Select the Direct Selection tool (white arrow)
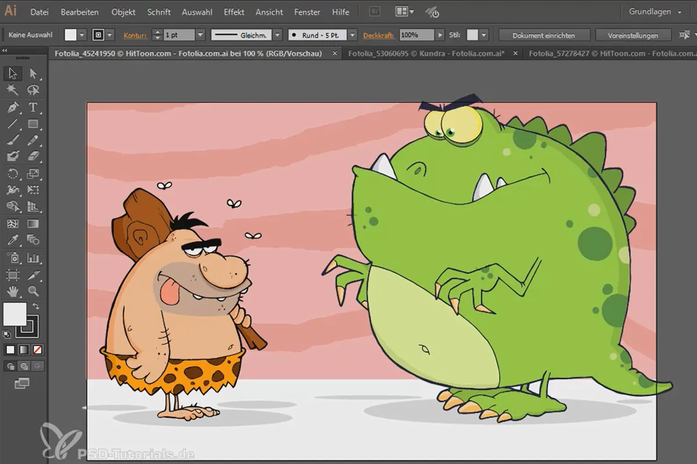 [33, 73]
